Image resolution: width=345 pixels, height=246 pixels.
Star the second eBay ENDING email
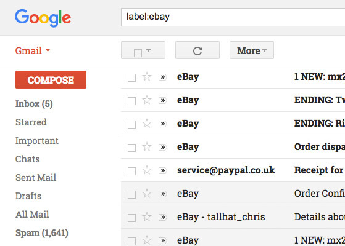(x=146, y=124)
